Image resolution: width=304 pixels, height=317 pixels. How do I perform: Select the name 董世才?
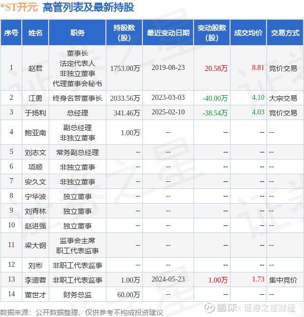click(35, 295)
